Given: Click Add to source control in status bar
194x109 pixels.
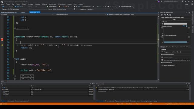Looking at the screenshot, I should pos(179,104).
